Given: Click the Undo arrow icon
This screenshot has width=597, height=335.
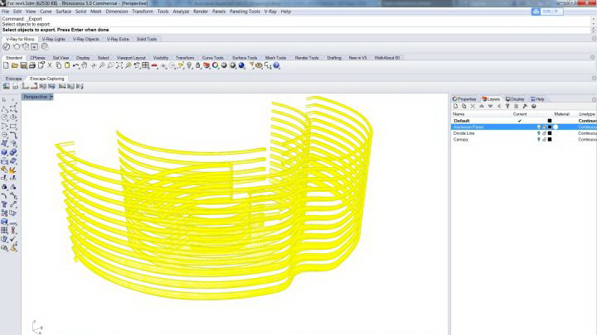Looking at the screenshot, I should coord(76,65).
